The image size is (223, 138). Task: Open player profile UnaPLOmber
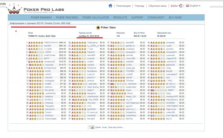tap(50, 55)
